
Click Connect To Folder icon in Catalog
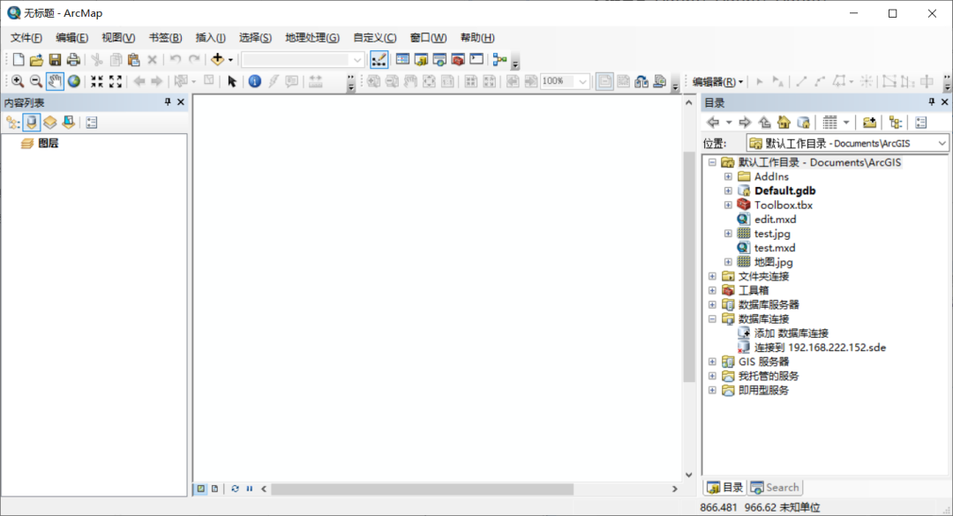click(870, 123)
